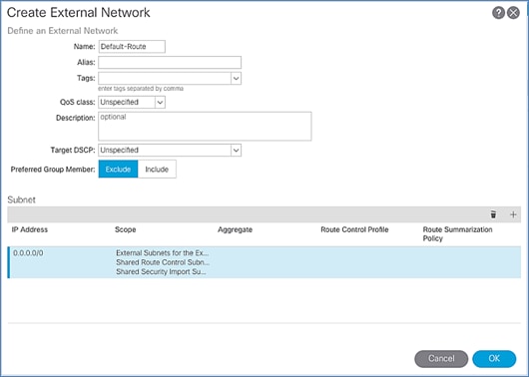Click the Scope column header
This screenshot has width=529, height=377.
[x=125, y=229]
